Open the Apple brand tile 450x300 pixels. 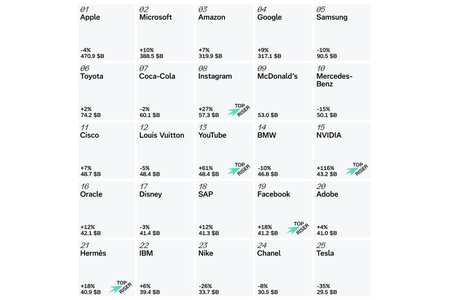106,32
